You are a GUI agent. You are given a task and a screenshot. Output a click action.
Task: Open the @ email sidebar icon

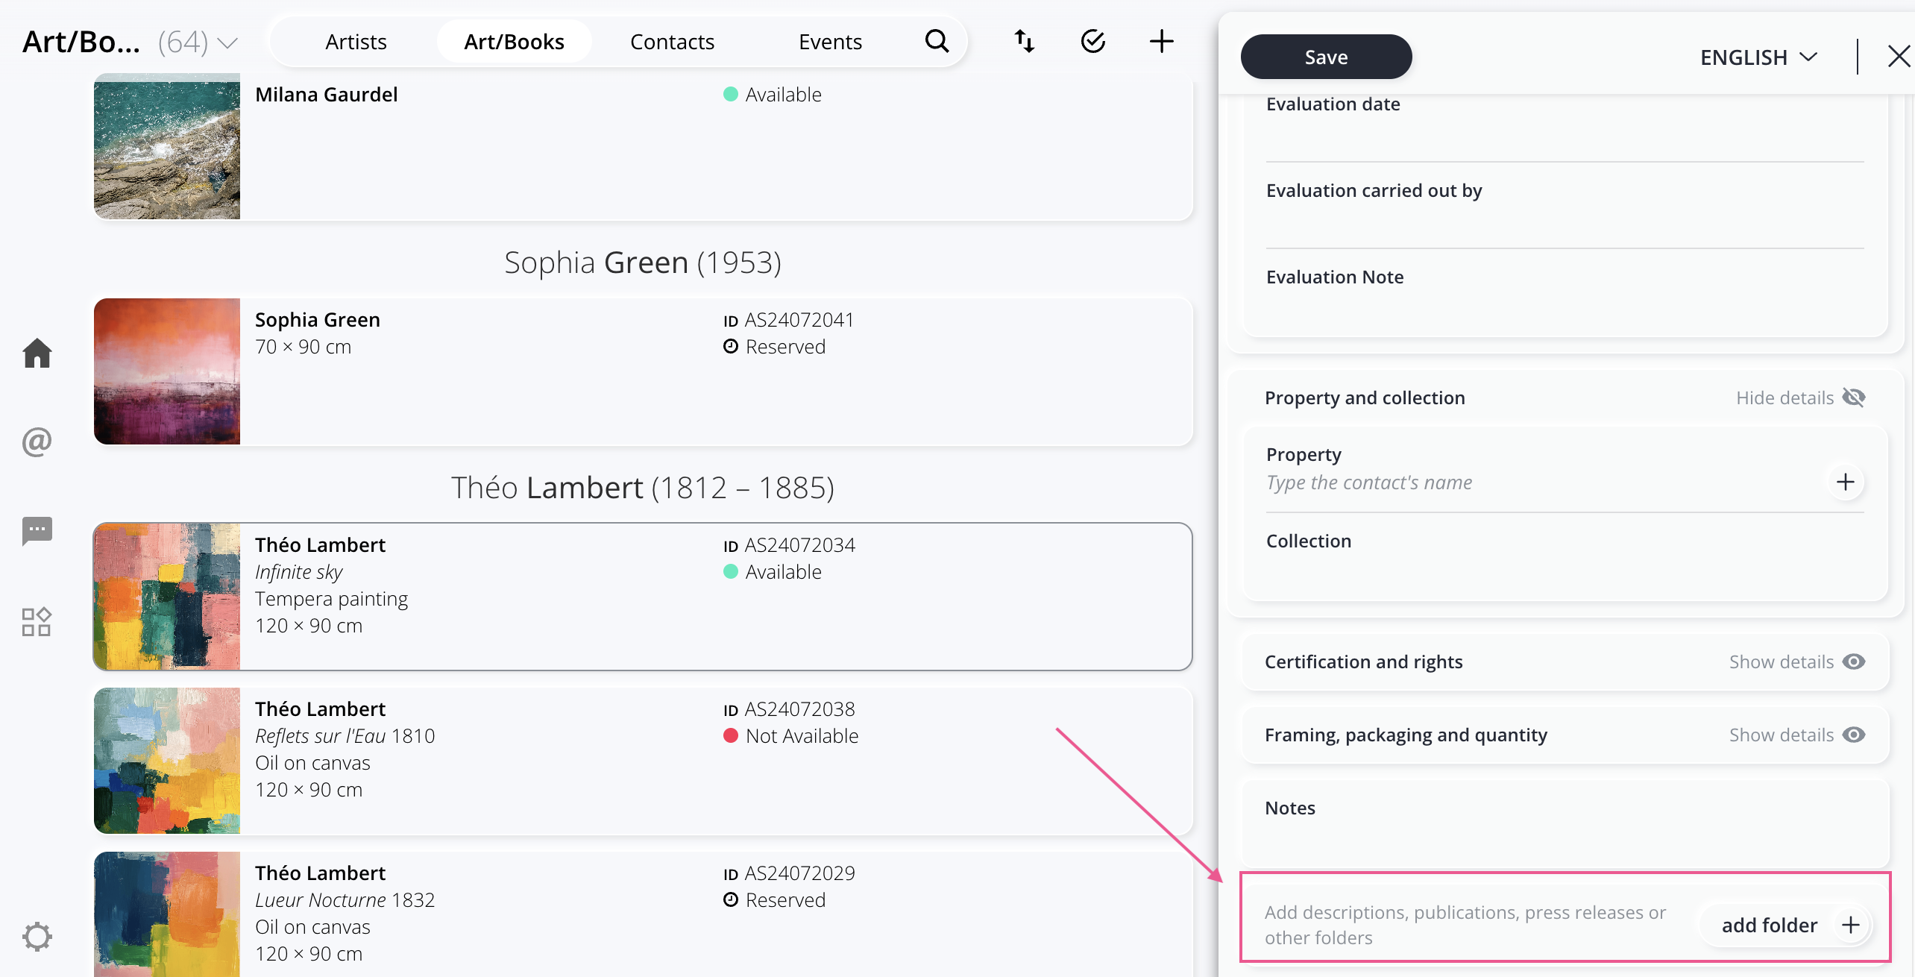click(x=37, y=442)
